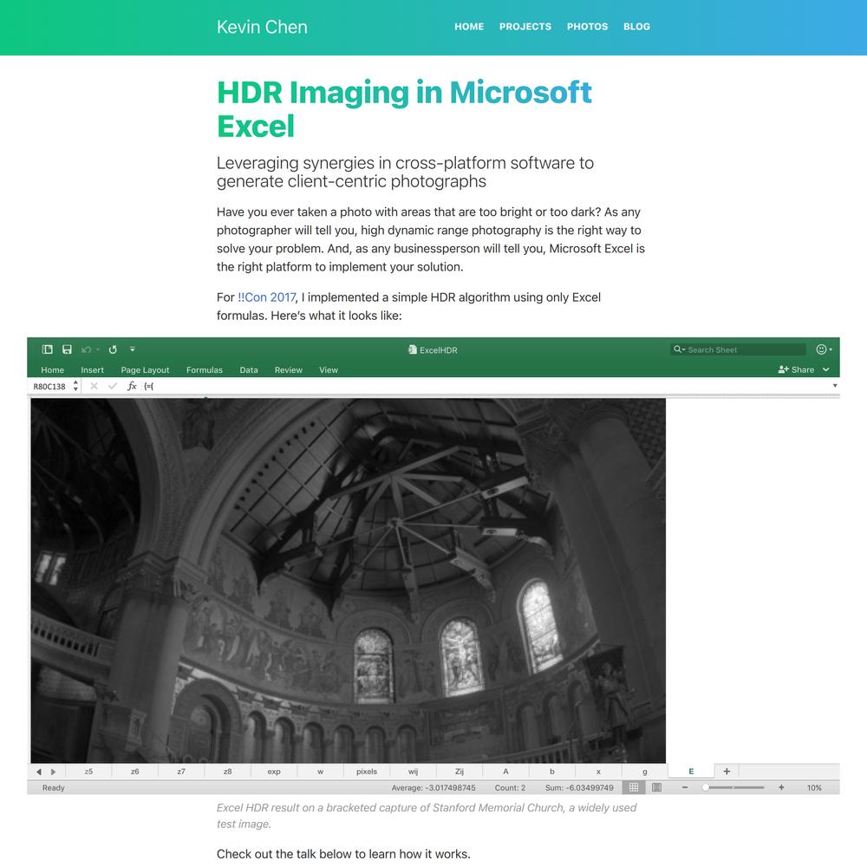Open the smiley feedback icon
The image size is (867, 867).
coord(822,349)
